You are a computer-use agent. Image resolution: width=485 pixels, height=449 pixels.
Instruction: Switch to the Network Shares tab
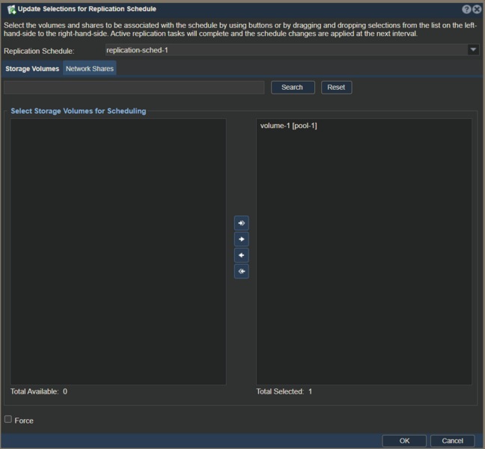click(90, 69)
